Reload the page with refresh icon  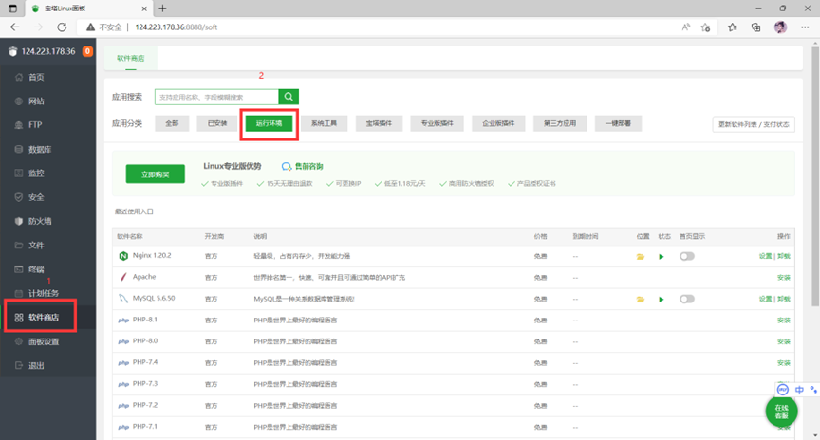[x=62, y=27]
